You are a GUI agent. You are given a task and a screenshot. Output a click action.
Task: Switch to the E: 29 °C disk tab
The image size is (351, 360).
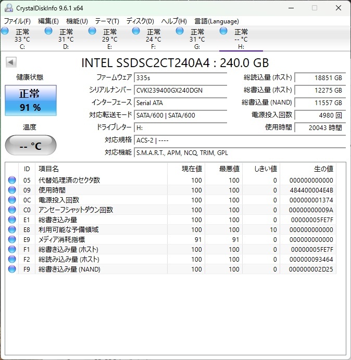(110, 39)
